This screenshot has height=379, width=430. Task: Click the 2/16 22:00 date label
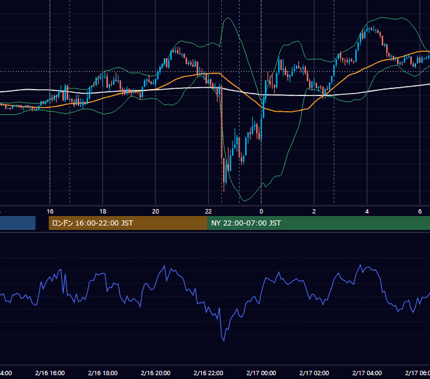tap(209, 373)
